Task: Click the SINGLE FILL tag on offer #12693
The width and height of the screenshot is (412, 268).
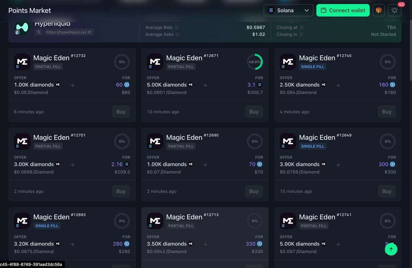Action: click(47, 226)
